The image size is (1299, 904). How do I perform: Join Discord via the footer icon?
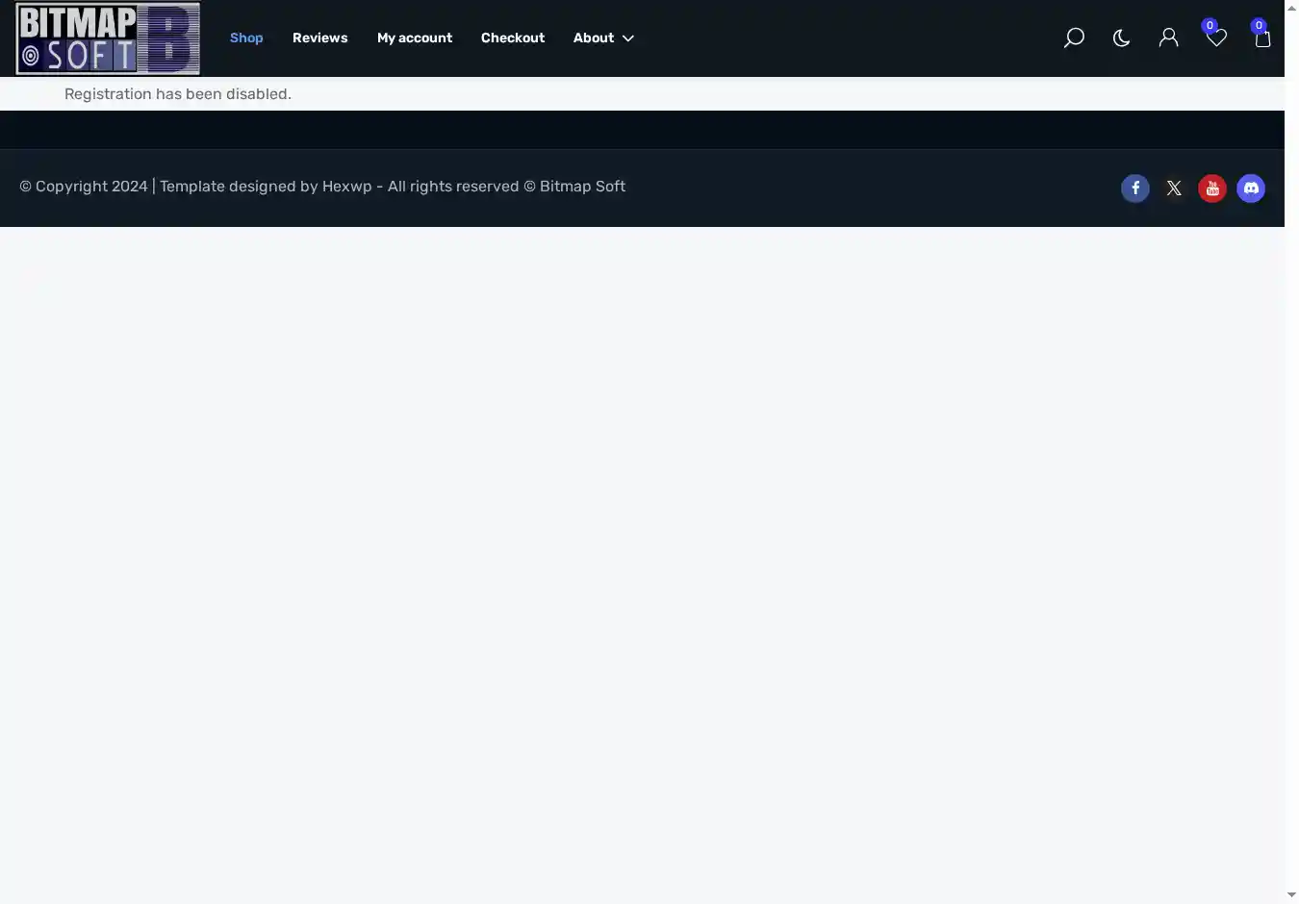pyautogui.click(x=1251, y=188)
